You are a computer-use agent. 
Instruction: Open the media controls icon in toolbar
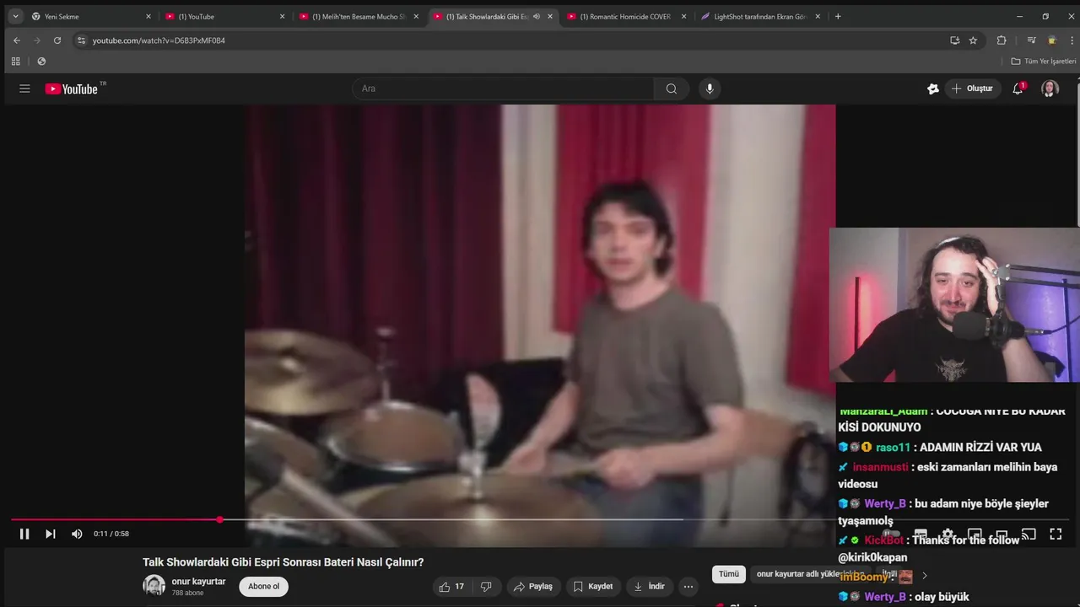(x=1031, y=40)
